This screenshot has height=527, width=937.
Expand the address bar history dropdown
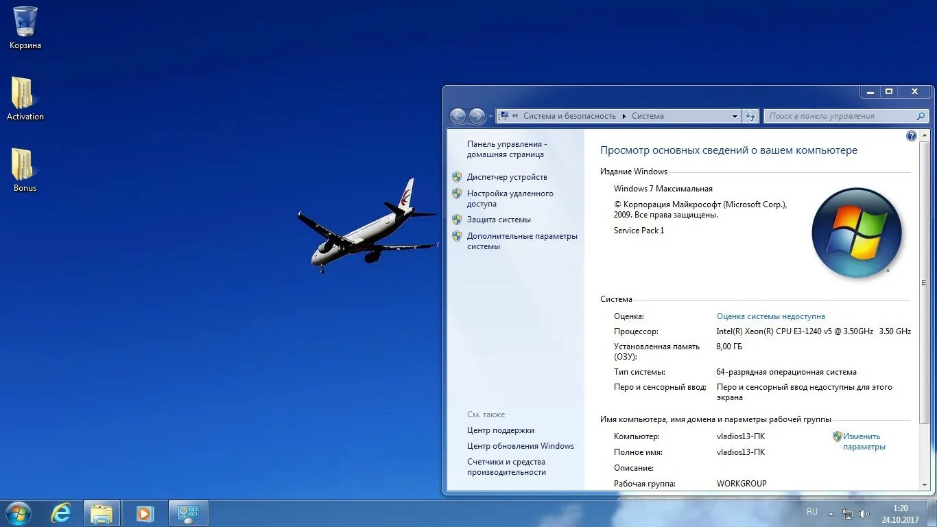735,116
